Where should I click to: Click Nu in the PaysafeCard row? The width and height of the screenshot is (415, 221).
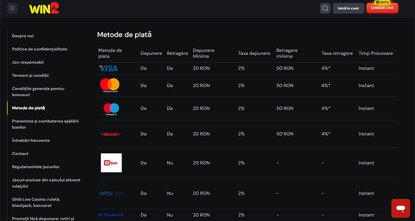(x=170, y=215)
